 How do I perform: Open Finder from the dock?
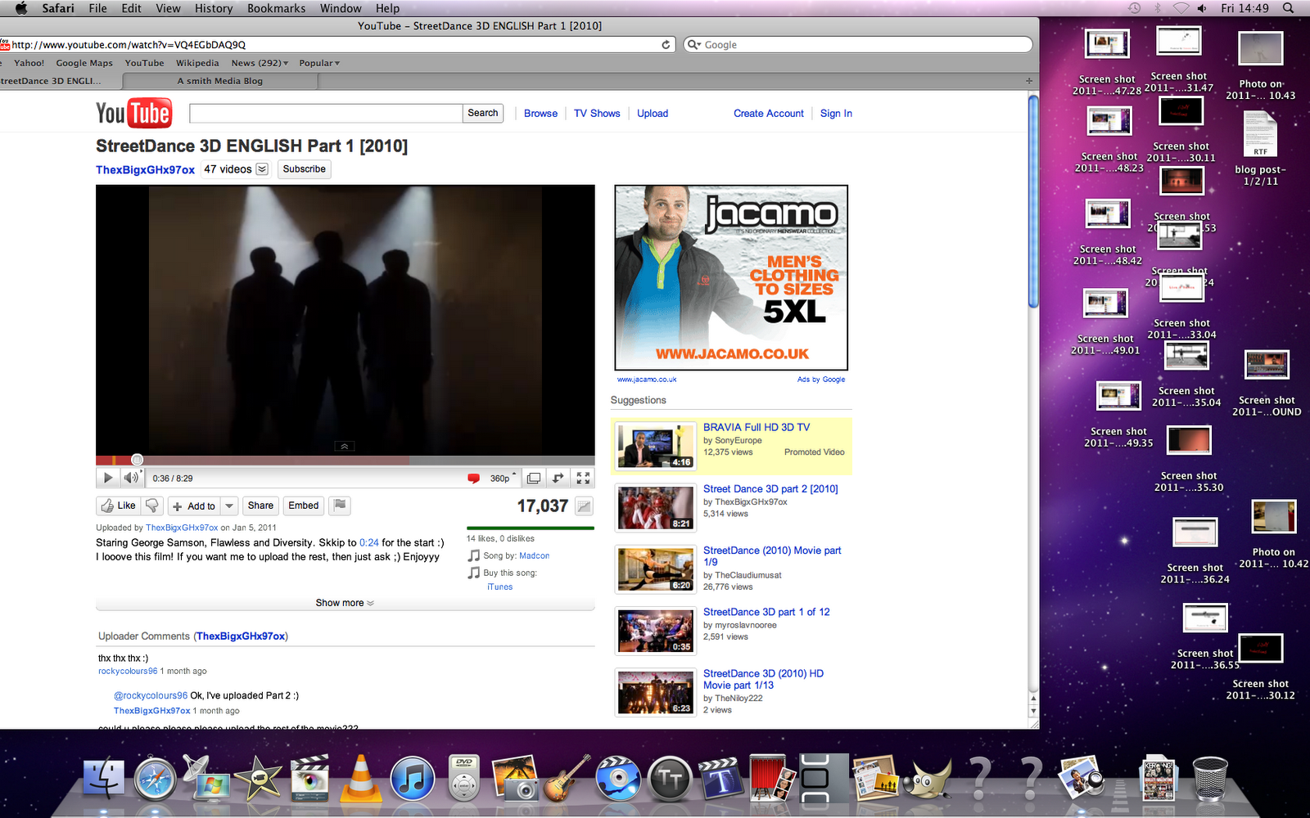105,778
